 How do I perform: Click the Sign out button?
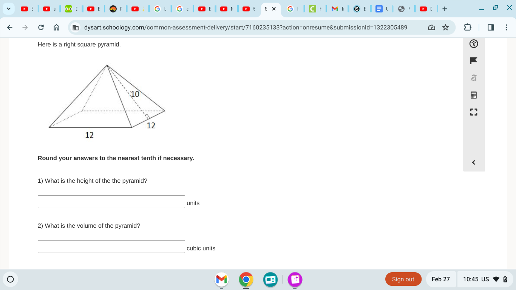point(403,279)
